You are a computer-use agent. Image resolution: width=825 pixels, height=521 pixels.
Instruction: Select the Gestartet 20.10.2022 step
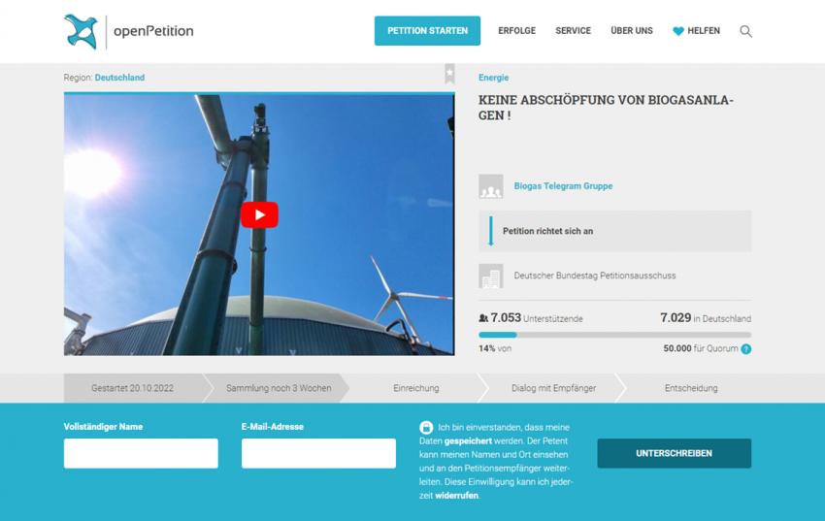(x=132, y=388)
